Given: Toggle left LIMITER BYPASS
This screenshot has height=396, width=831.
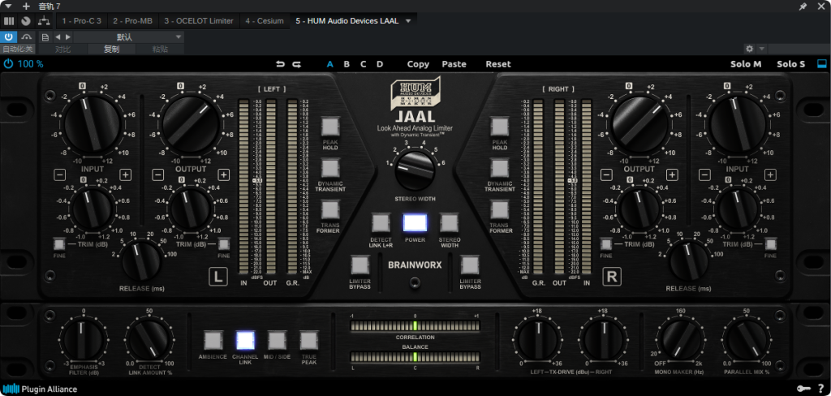Looking at the screenshot, I should coord(360,265).
